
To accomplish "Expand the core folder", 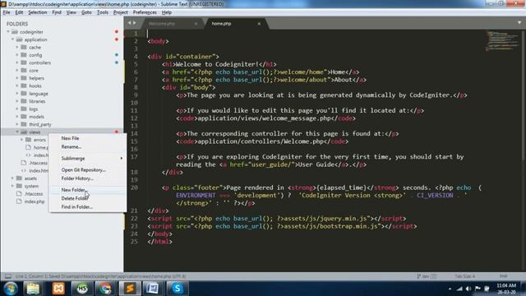I will [17, 71].
